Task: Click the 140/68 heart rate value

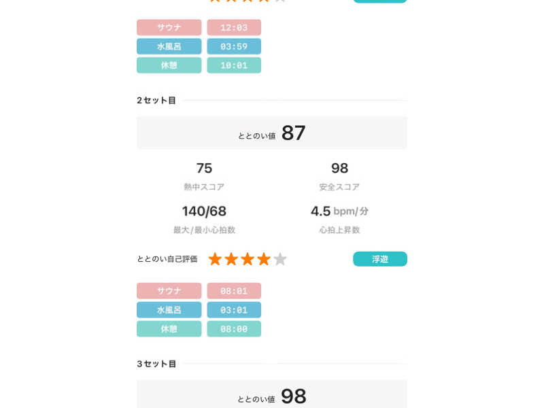Action: coord(204,211)
